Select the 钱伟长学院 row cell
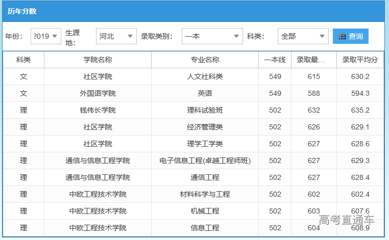This screenshot has height=240, width=389. tap(98, 110)
